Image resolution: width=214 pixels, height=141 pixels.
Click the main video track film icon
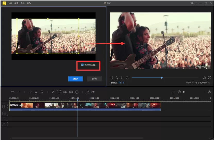coord(4,106)
